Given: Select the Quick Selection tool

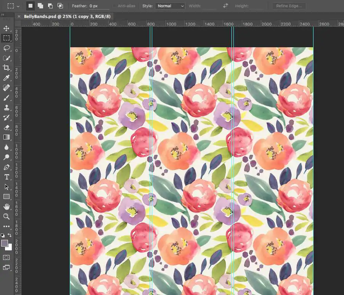Looking at the screenshot, I should [x=6, y=58].
